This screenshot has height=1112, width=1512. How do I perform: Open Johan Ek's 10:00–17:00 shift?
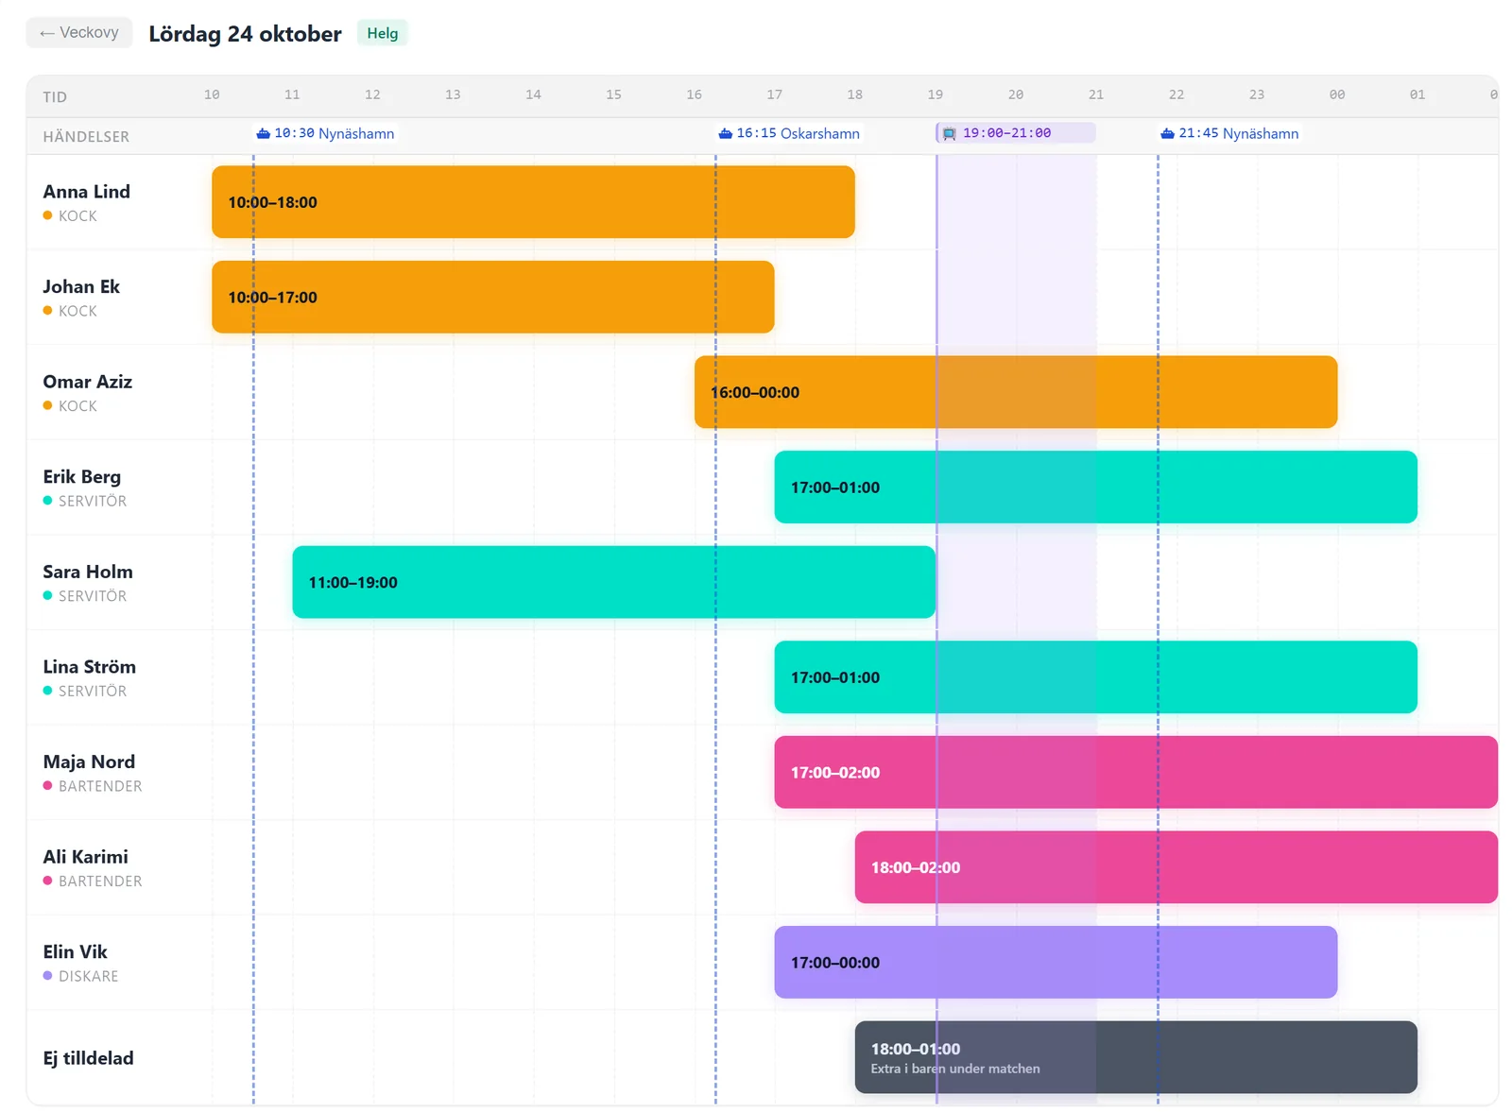(x=493, y=297)
